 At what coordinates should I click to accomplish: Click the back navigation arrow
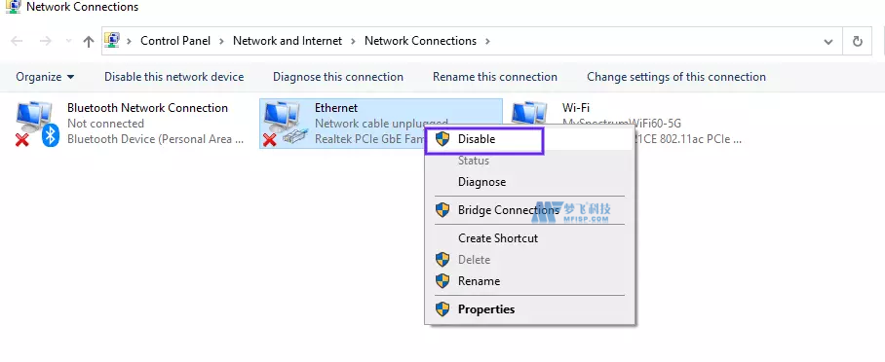(17, 41)
